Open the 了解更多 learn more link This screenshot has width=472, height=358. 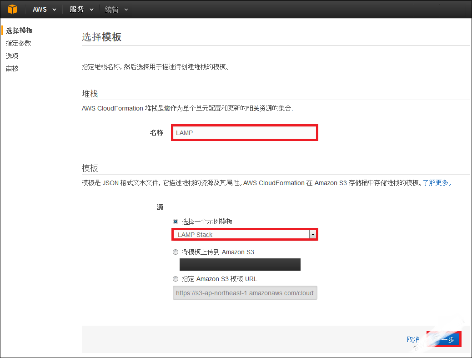(437, 183)
